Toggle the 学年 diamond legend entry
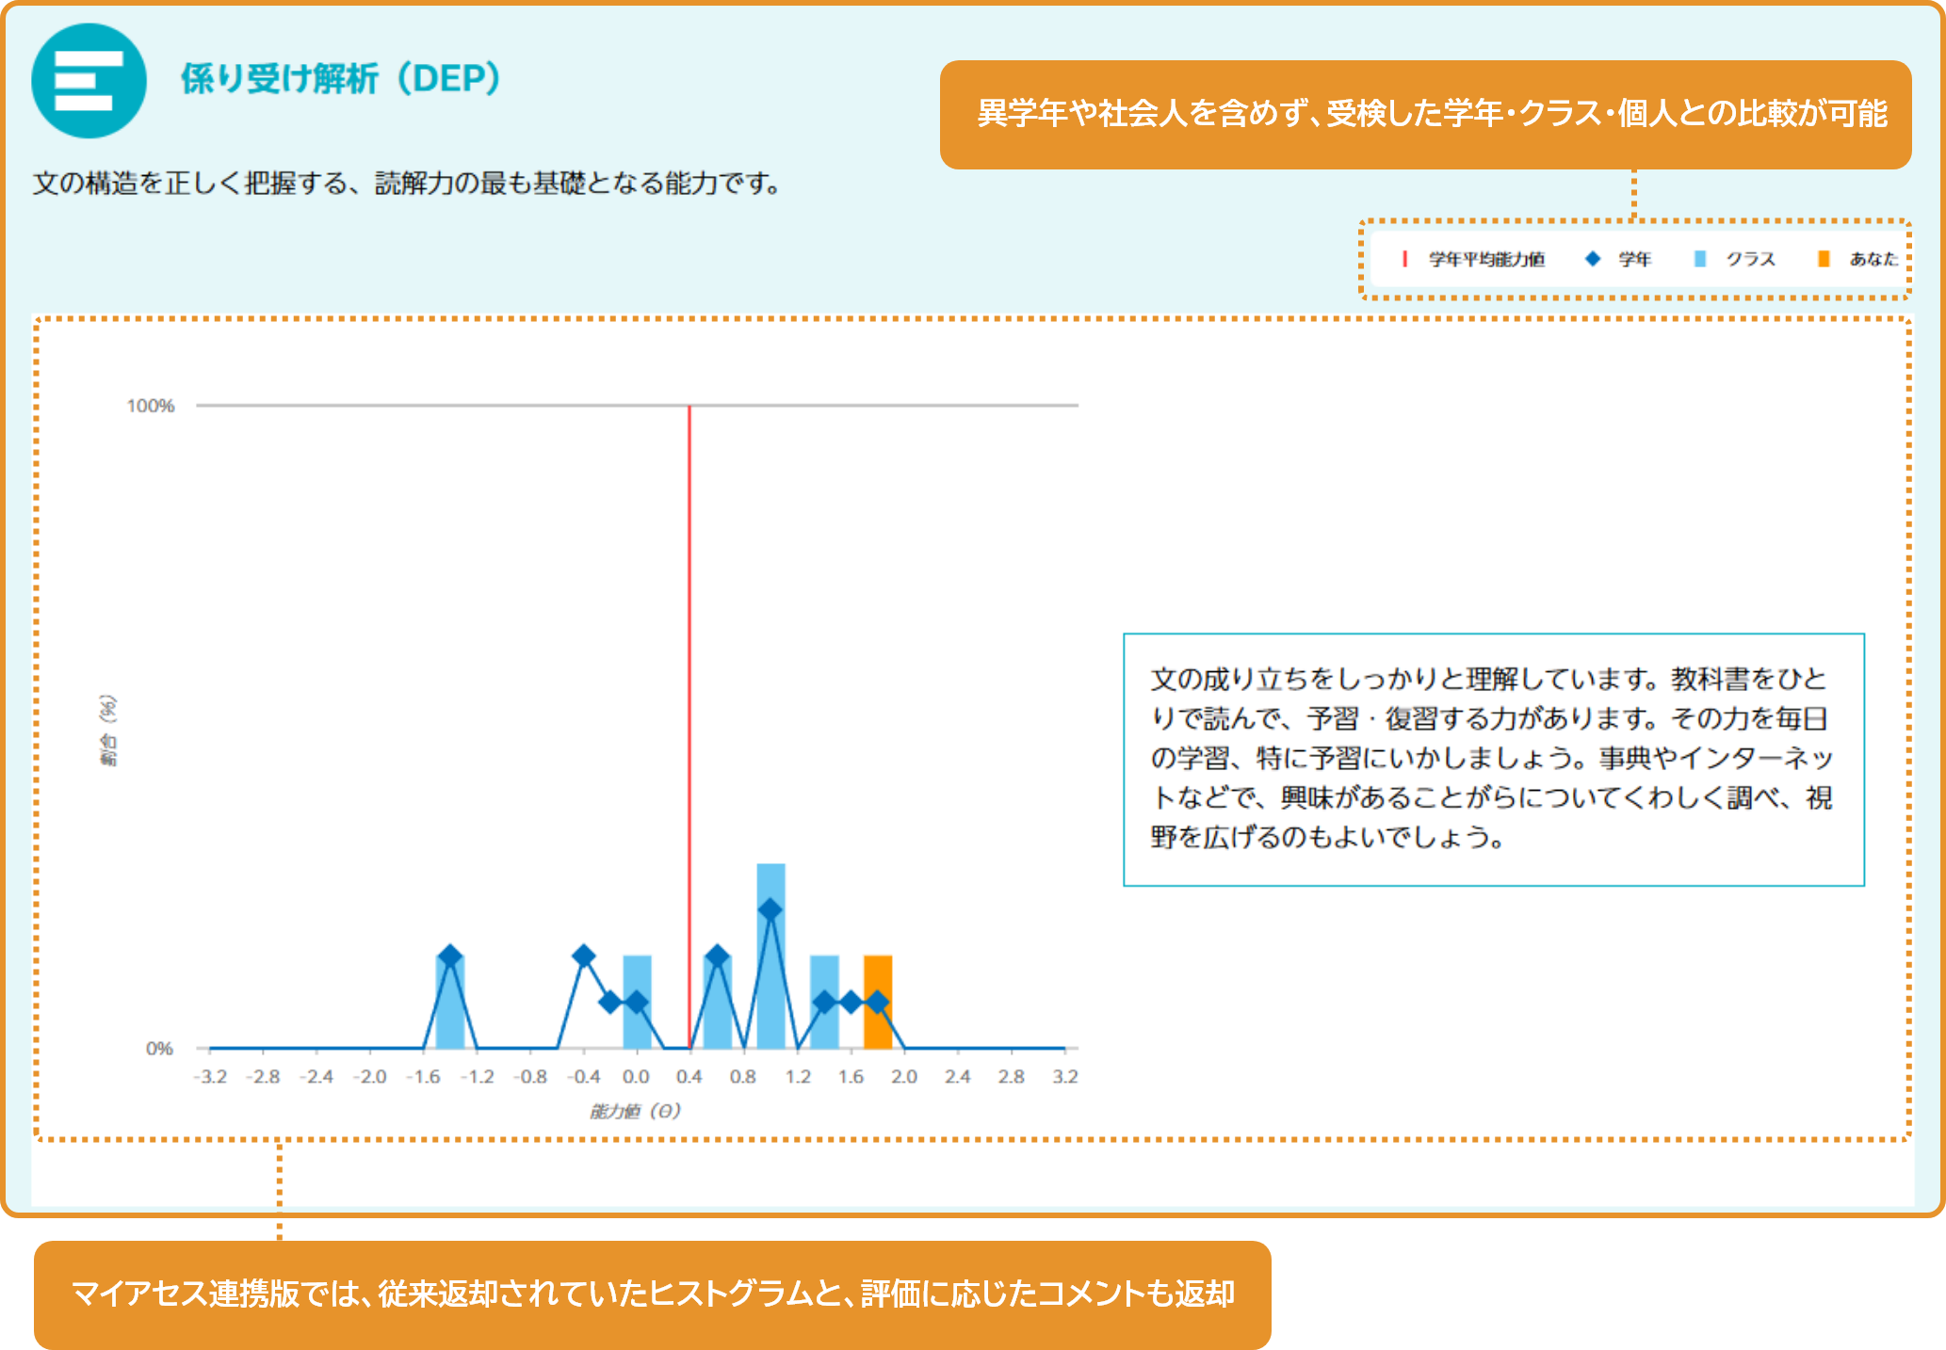This screenshot has width=1946, height=1350. pos(1619,259)
